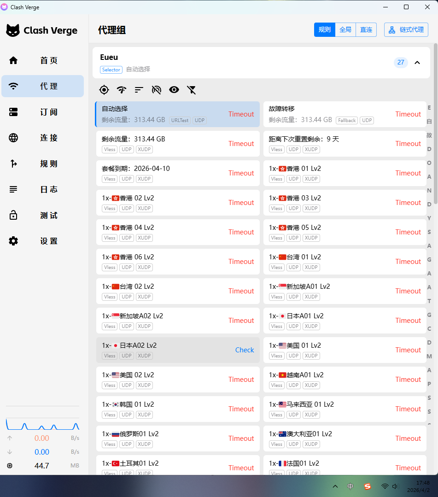This screenshot has width=438, height=497.
Task: Click the crossed-out Wi-Fi signal icon
Action: coord(157,90)
